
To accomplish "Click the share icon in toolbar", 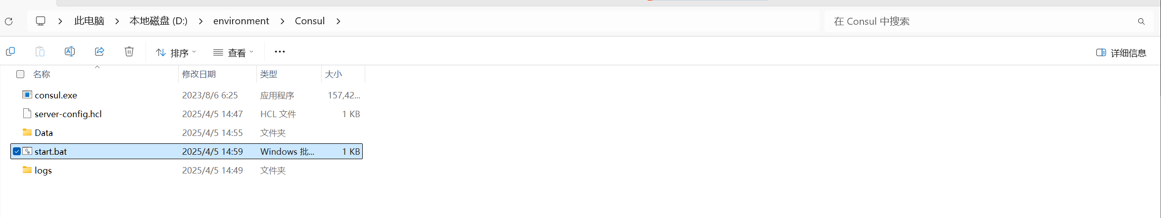I will click(x=99, y=51).
